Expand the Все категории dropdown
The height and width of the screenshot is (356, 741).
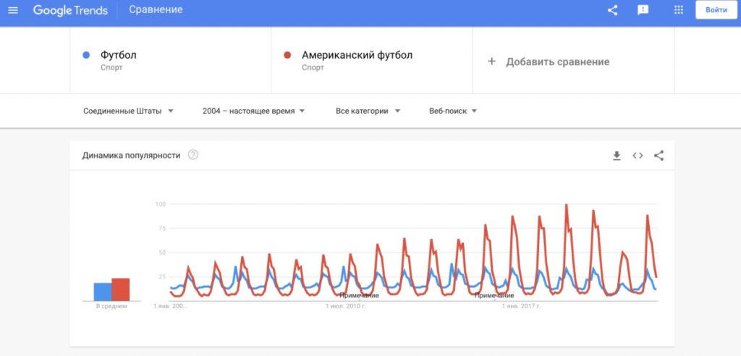click(368, 111)
